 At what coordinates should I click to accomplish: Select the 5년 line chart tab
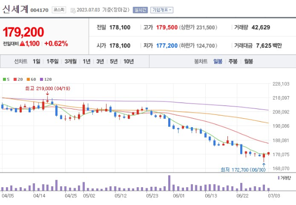coord(114,61)
